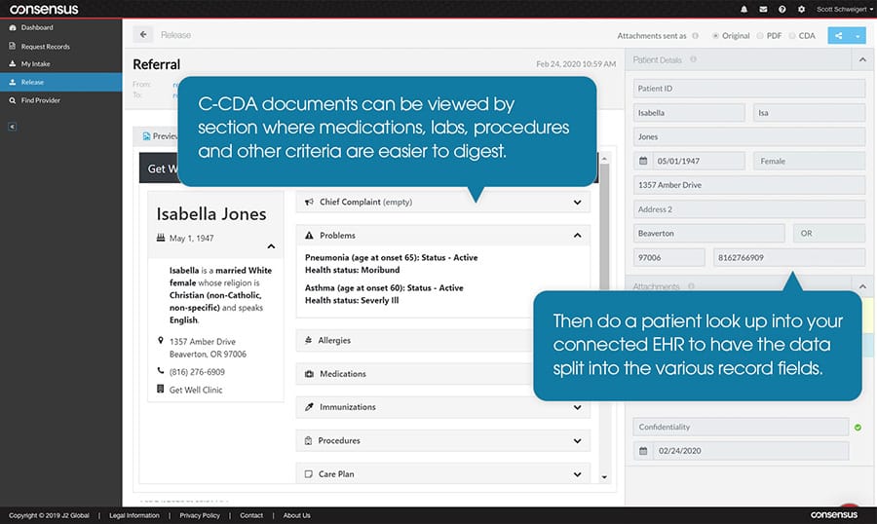Click the notifications bell icon
Image resolution: width=877 pixels, height=524 pixels.
pyautogui.click(x=744, y=9)
